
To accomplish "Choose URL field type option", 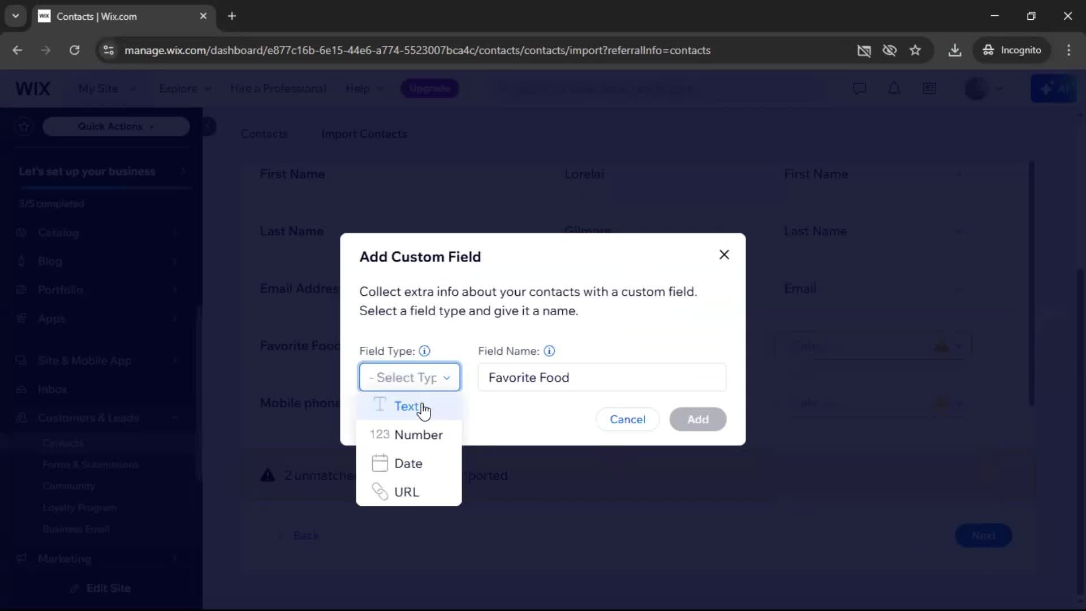I will (408, 492).
